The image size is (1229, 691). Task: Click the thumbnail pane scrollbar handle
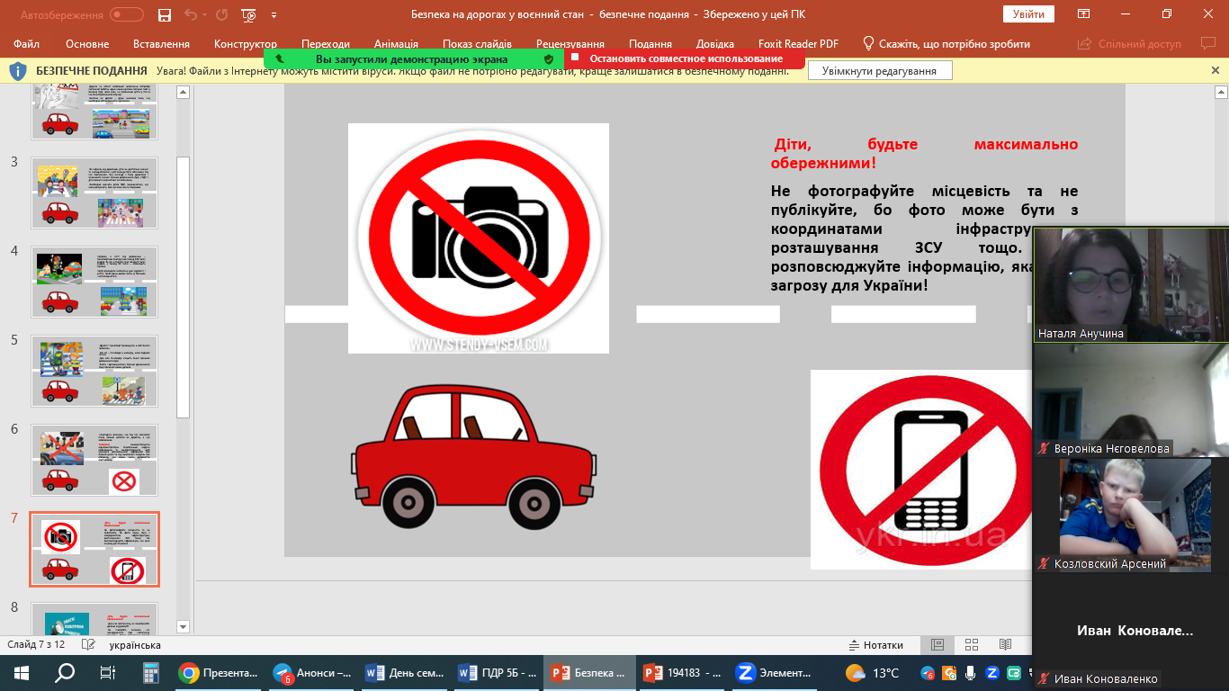(x=184, y=287)
